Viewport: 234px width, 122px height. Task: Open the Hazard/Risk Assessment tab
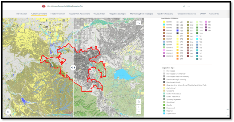79,14
